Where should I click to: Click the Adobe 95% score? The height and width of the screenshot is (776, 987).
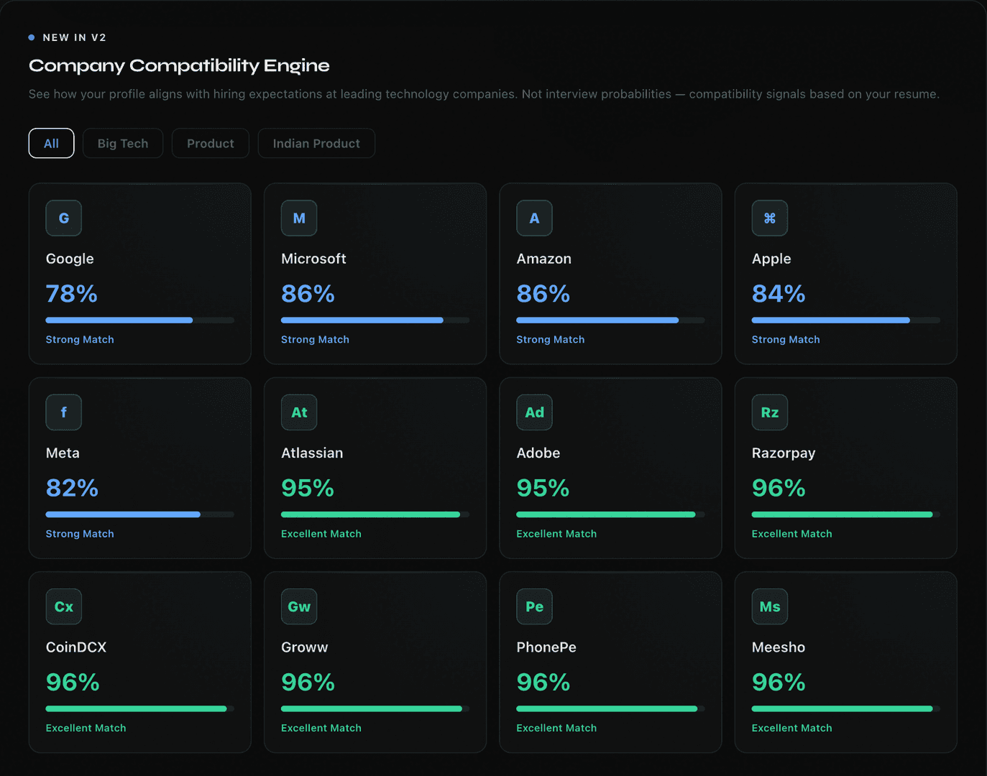543,488
